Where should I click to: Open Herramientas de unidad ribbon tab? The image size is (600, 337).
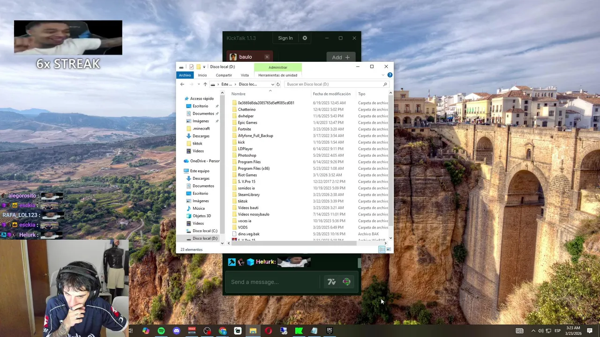click(277, 75)
